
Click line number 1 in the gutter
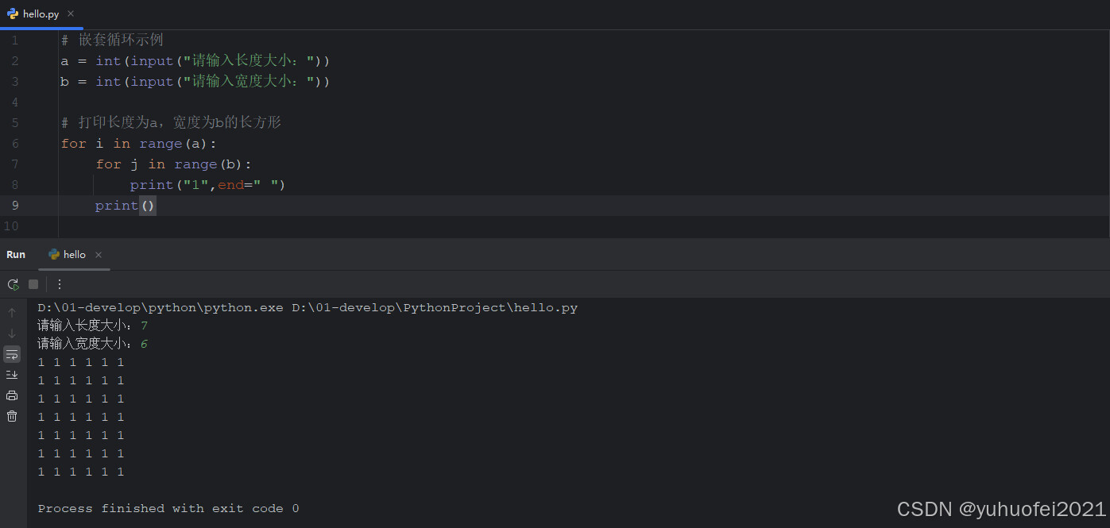point(14,40)
